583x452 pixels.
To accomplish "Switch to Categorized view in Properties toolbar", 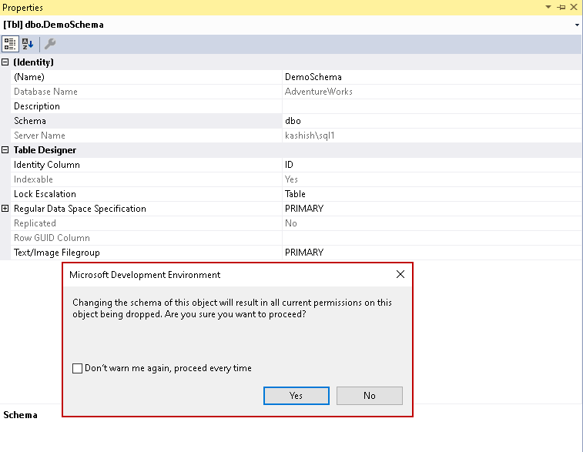I will (x=10, y=44).
